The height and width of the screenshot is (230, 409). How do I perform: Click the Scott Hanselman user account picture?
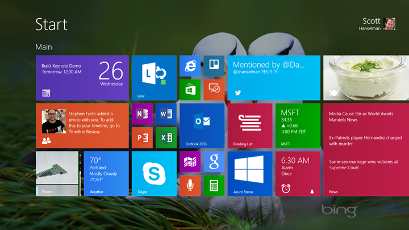point(389,24)
